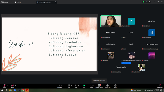Click the green security shield icon
This screenshot has width=164, height=92.
pos(143,2)
